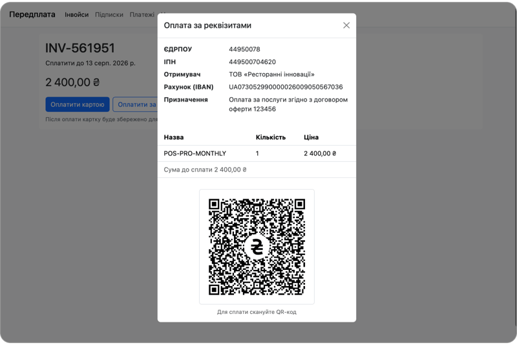The image size is (517, 345).
Task: Click the Отримувач label
Action: [x=182, y=74]
